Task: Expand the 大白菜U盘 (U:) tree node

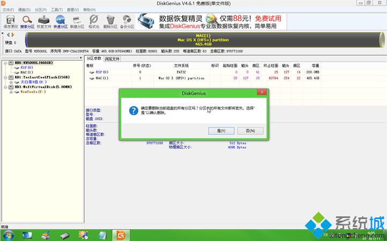Action: (11, 82)
